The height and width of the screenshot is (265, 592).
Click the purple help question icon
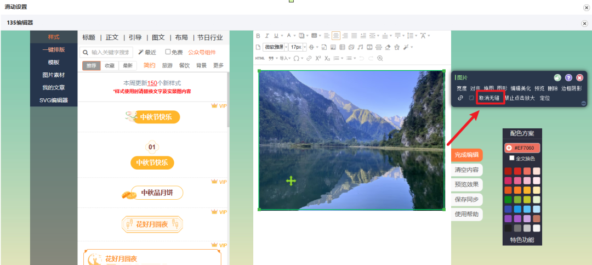pyautogui.click(x=568, y=78)
